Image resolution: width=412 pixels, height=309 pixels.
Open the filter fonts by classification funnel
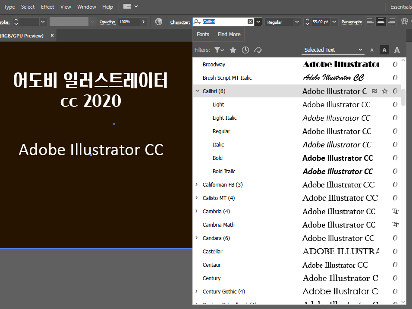click(219, 50)
